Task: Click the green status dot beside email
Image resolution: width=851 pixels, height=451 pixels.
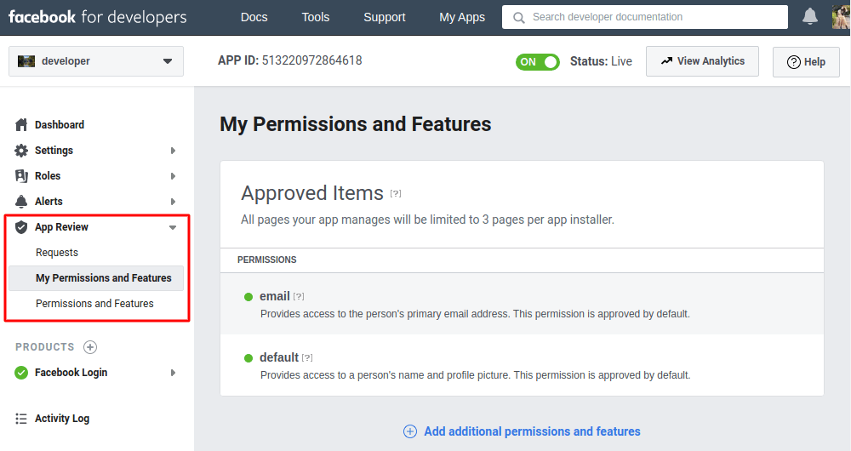Action: click(248, 297)
